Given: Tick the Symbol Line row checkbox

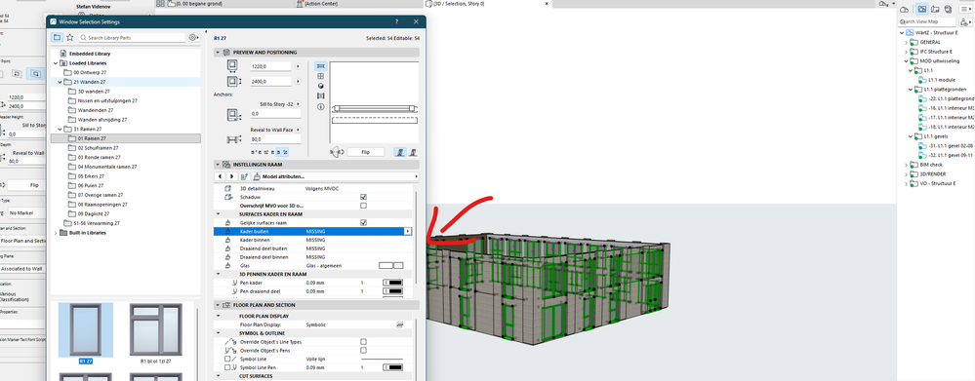Looking at the screenshot, I should tap(227, 360).
